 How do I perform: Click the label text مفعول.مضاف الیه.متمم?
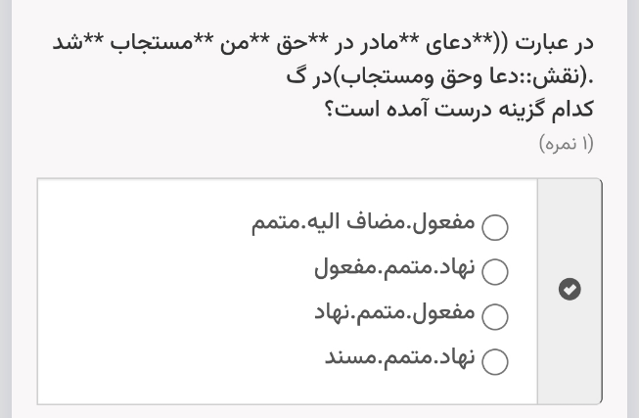coord(363,223)
